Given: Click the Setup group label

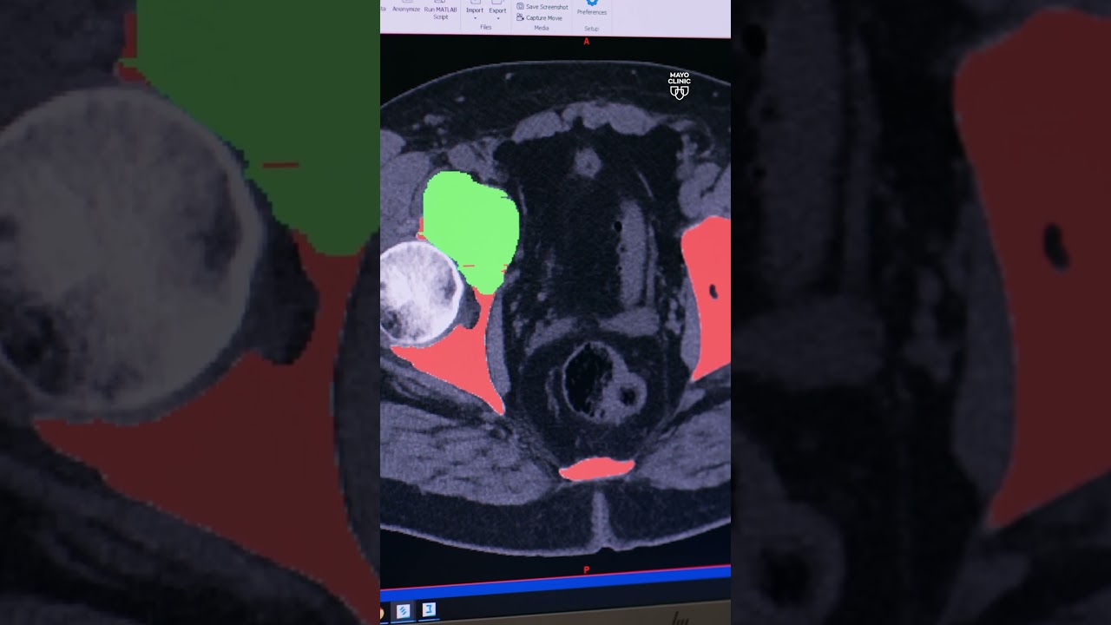Looking at the screenshot, I should click(592, 29).
